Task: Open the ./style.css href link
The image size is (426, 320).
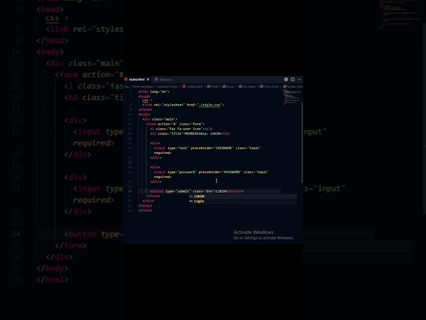Action: tap(209, 105)
